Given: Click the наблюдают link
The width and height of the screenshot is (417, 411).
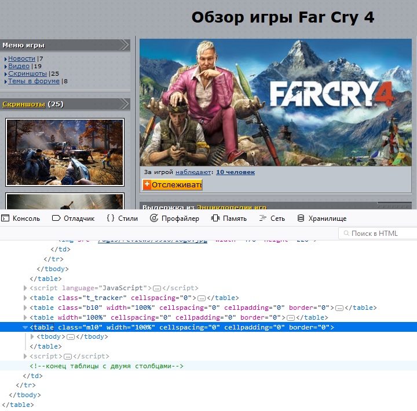Looking at the screenshot, I should click(193, 172).
